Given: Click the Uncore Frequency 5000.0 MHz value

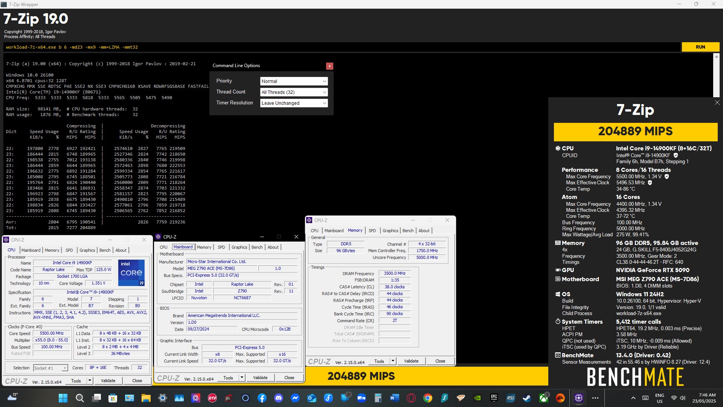Looking at the screenshot, I should pos(427,258).
